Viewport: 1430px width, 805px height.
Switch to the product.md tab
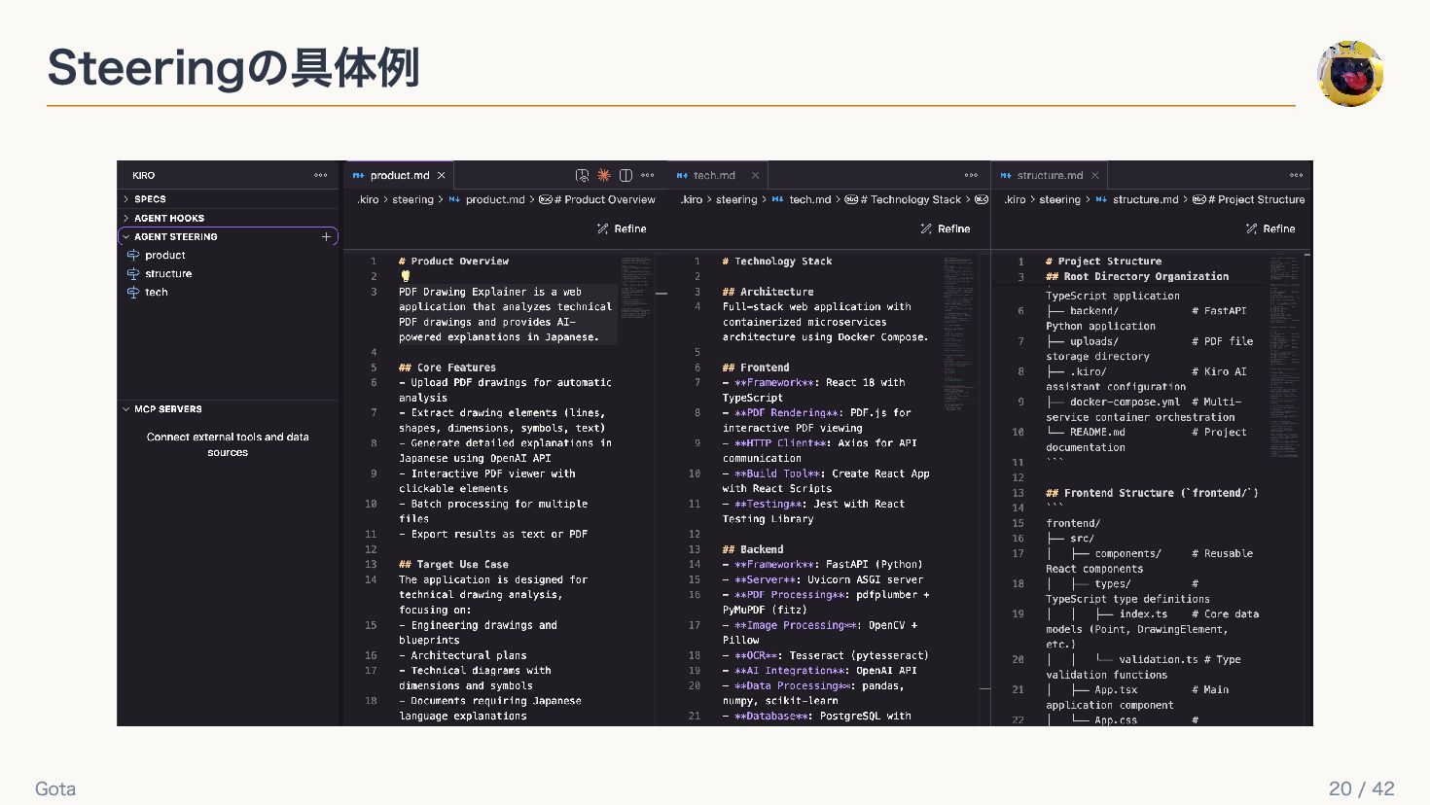(x=399, y=176)
